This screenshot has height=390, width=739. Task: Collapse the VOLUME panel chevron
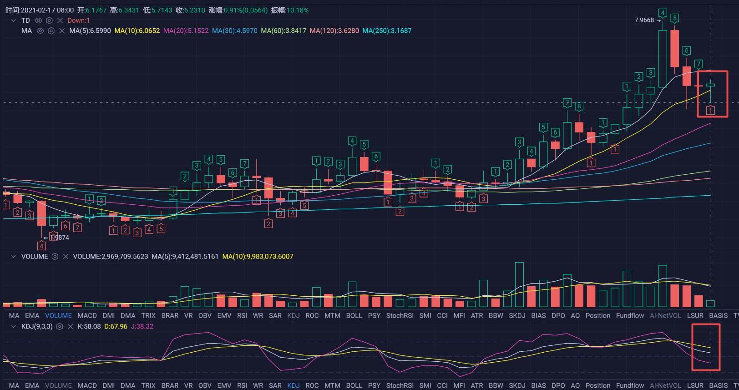(x=13, y=257)
